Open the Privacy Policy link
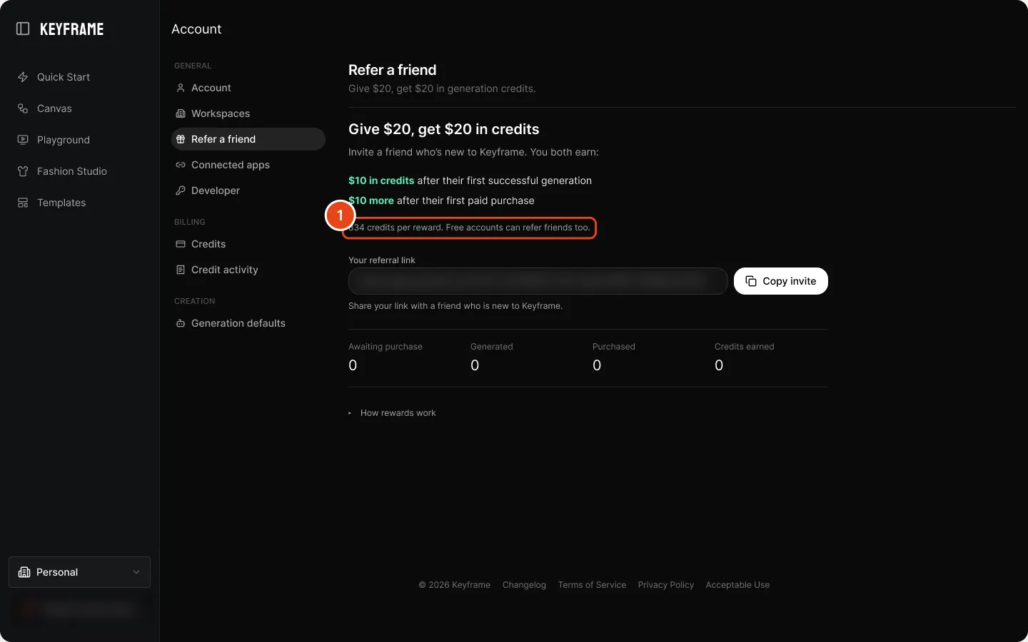 point(665,585)
